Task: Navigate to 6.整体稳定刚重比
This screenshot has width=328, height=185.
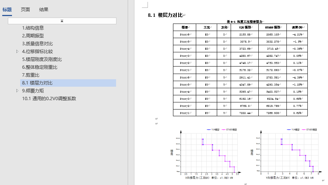Action: pos(40,67)
